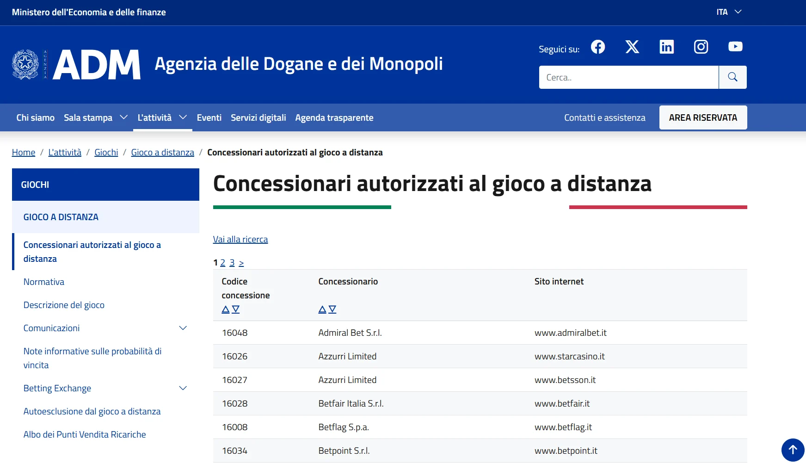Viewport: 806px width, 463px height.
Task: Select code cell 16027
Action: [235, 380]
